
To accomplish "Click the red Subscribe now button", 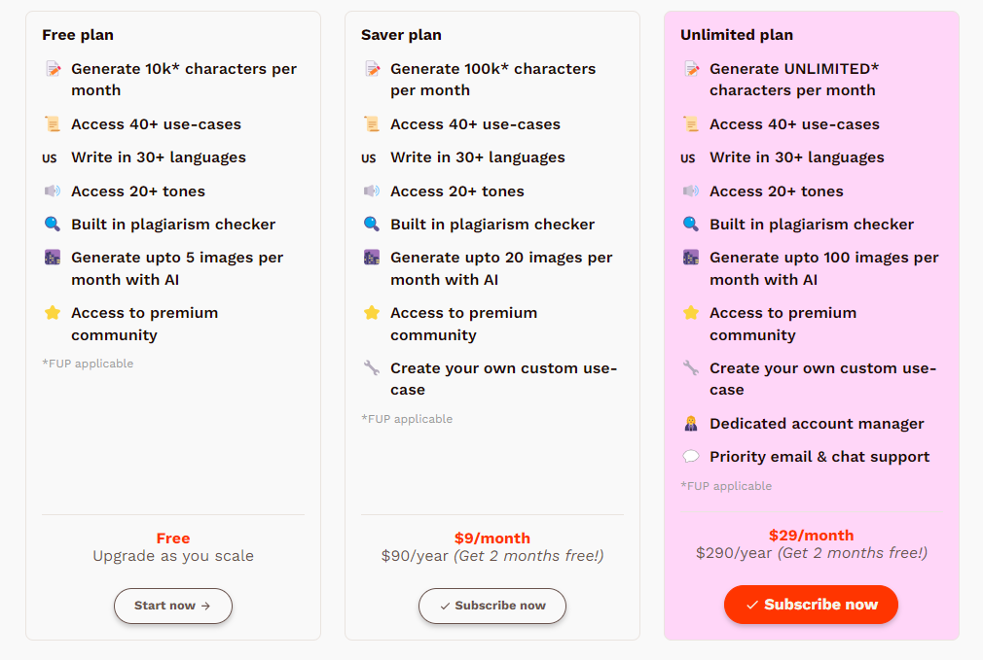I will [x=811, y=605].
